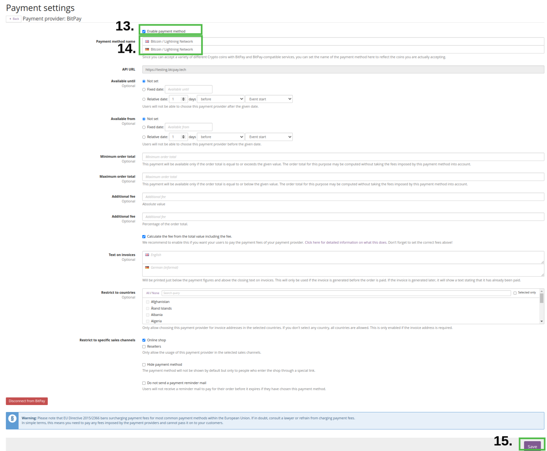Viewport: 547px width, 451px height.
Task: Click the back arrow on the Back button
Action: click(10, 19)
